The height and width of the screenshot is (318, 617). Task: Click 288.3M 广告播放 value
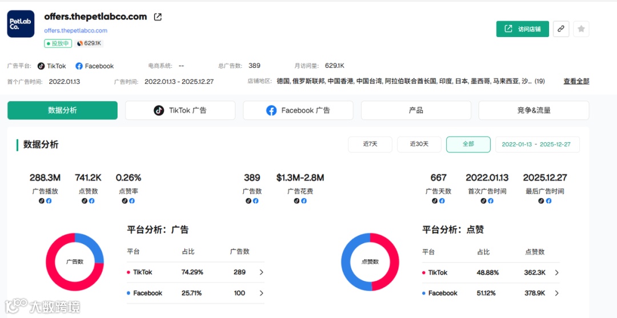tap(45, 178)
